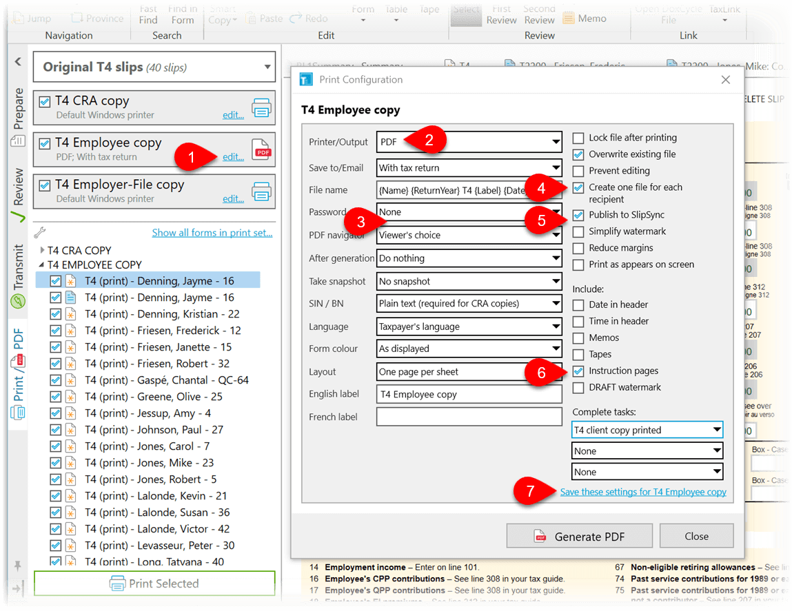Click the form icon for Jessup, Amy - 4
This screenshot has width=792, height=611.
pyautogui.click(x=71, y=413)
